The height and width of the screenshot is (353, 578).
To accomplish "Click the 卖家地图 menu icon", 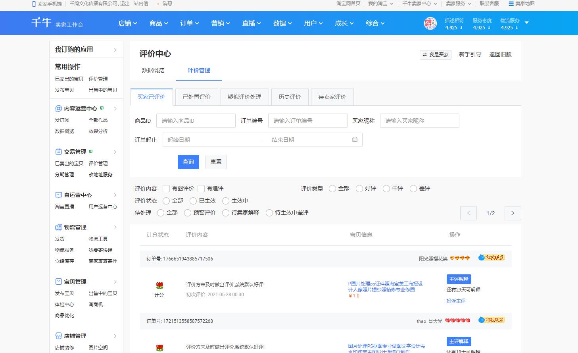I will [x=511, y=4].
